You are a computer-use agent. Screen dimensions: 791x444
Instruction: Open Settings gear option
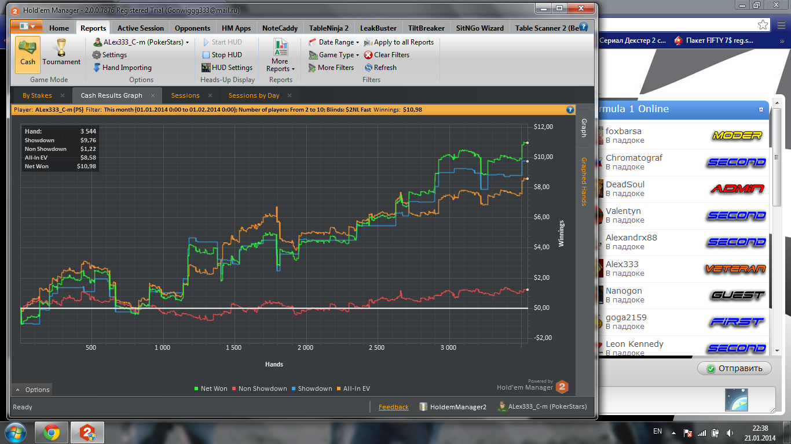(x=109, y=55)
